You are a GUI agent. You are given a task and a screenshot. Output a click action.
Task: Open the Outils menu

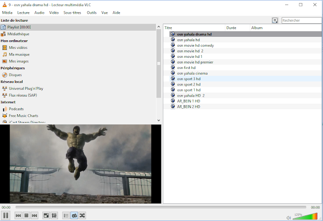pos(92,13)
